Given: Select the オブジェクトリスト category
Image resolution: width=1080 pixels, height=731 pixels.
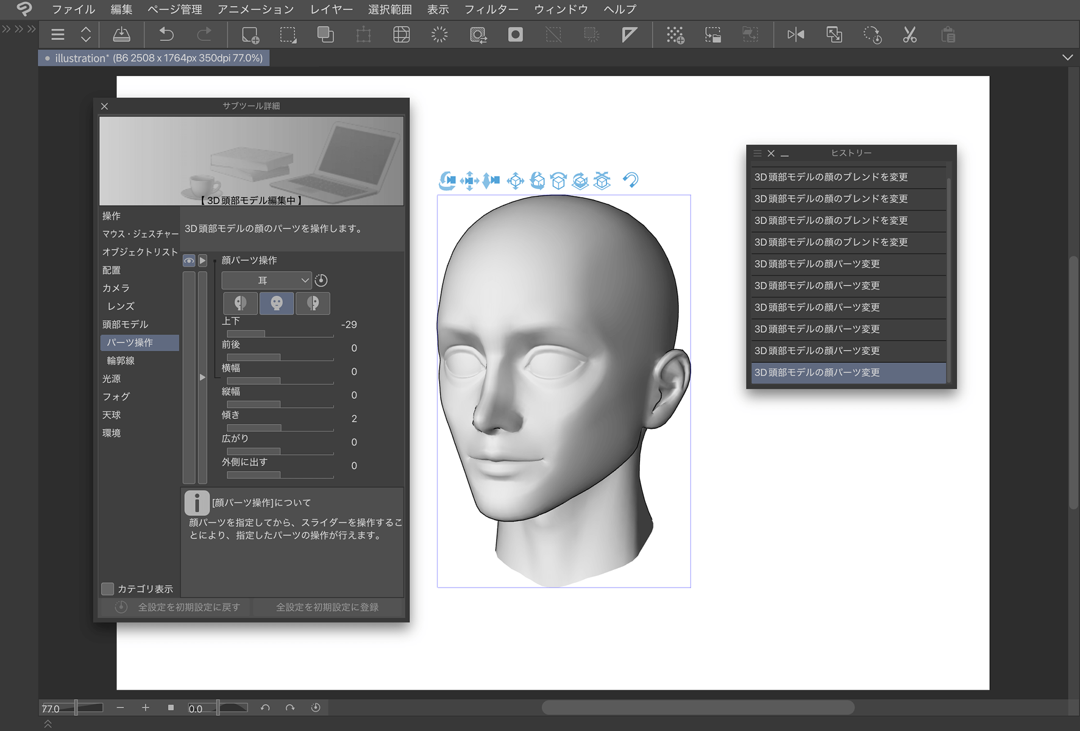Looking at the screenshot, I should coord(140,252).
